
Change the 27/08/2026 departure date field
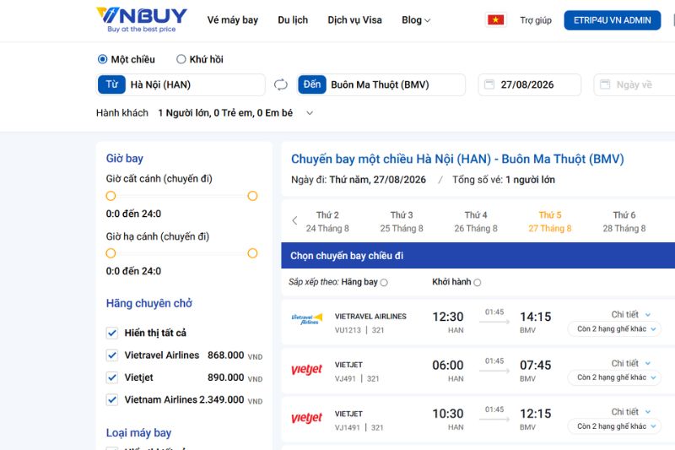pos(530,84)
